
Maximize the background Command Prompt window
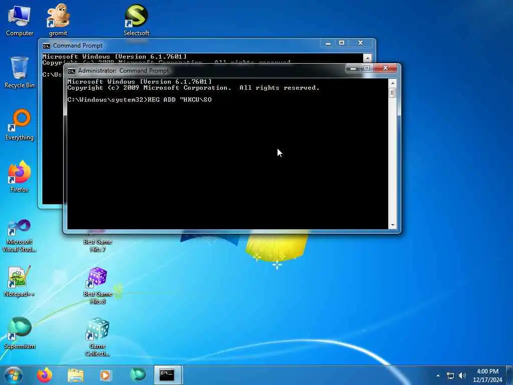[x=342, y=43]
